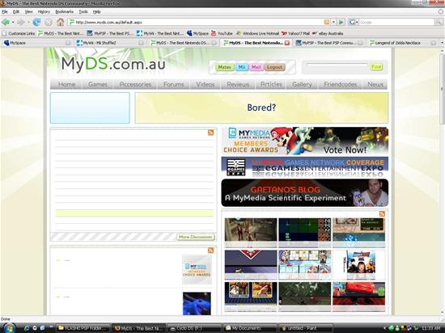Open the Forums navigation link
Screen dimensions: 445x333
174,84
